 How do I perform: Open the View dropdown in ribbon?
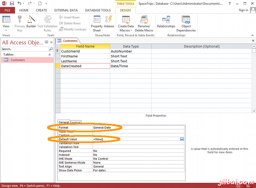[6, 26]
